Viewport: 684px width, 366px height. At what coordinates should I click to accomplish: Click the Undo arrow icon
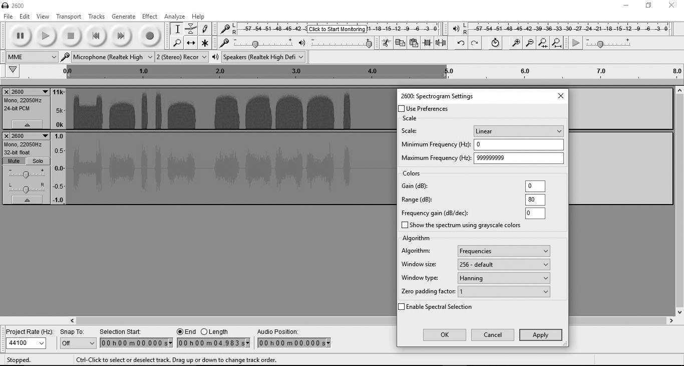461,43
